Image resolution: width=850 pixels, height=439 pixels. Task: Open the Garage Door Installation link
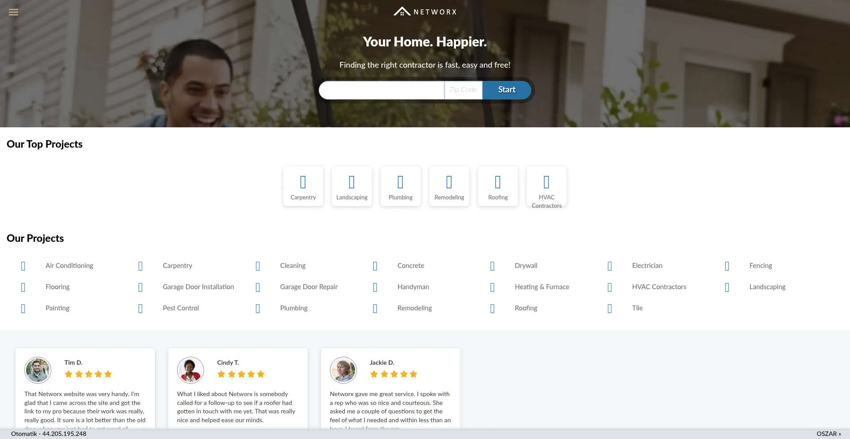point(198,287)
